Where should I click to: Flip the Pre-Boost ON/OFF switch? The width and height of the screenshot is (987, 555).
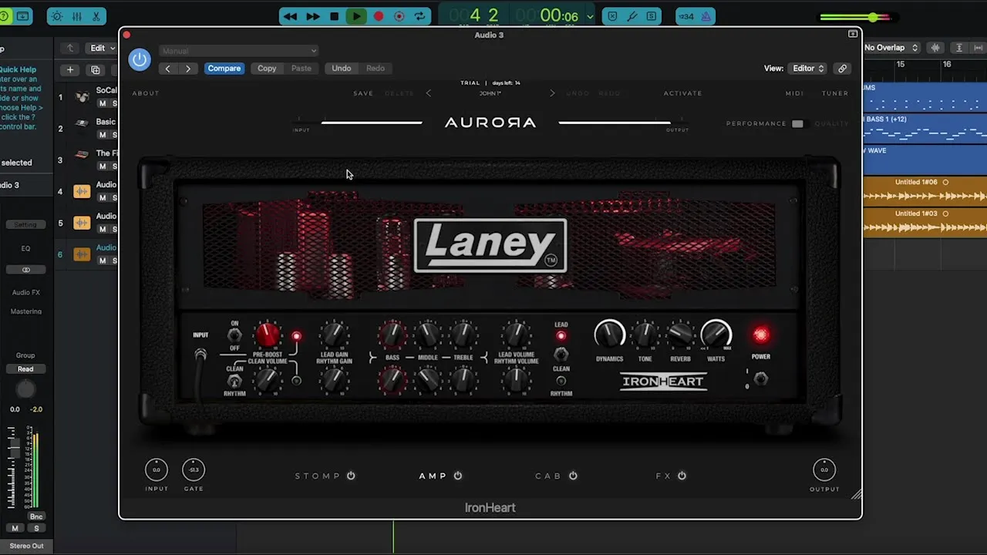[x=234, y=335]
